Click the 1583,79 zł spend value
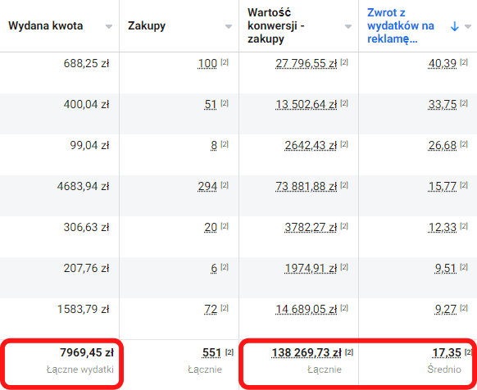Screen dimensions: 477x390 coord(83,309)
